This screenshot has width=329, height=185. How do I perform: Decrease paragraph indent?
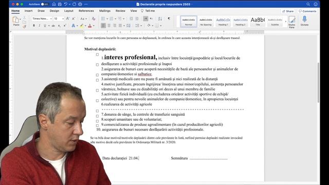point(131,18)
